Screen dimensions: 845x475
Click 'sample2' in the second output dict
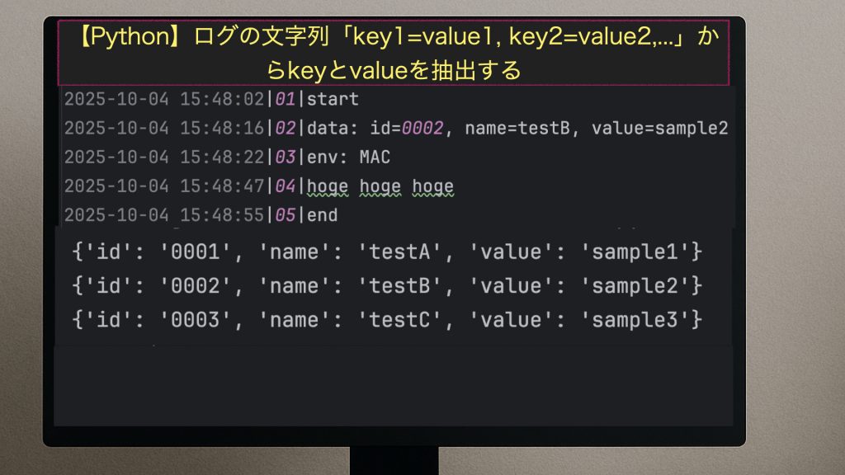[x=639, y=285]
